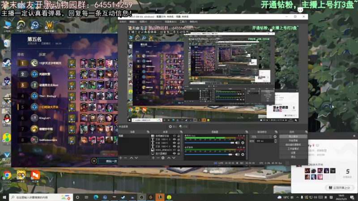Open the Windows Start menu
Viewport: 358px width, 201px height.
[4, 197]
